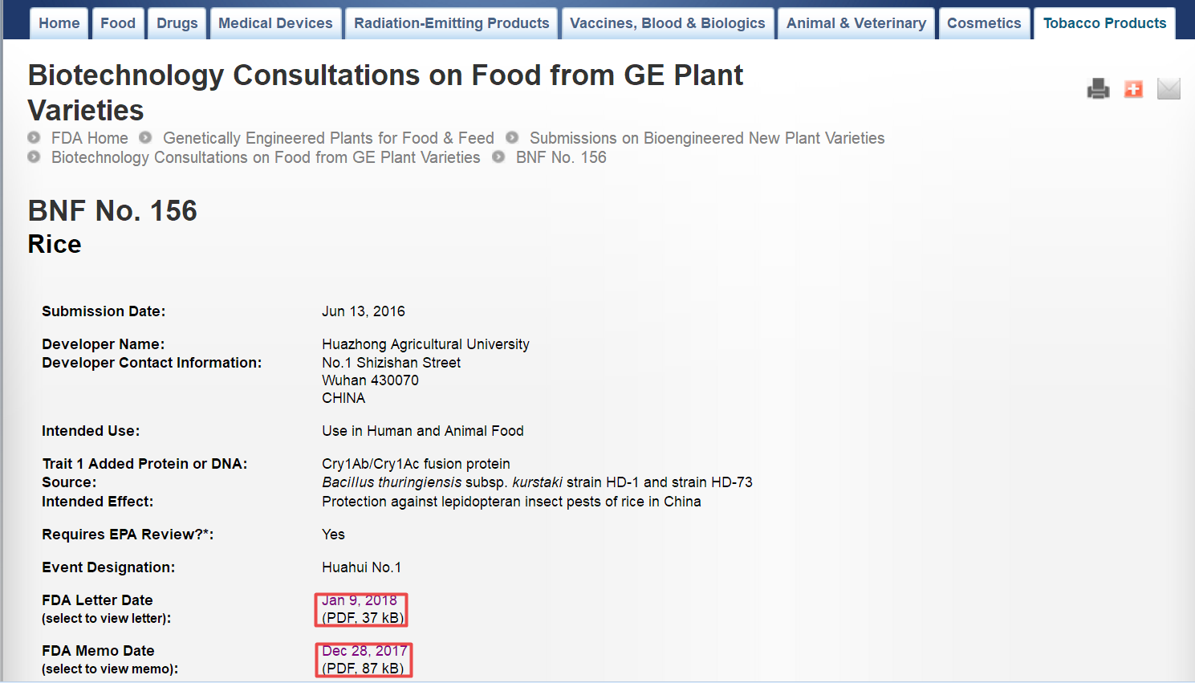1195x683 pixels.
Task: Click the red share plus icon
Action: 1133,88
